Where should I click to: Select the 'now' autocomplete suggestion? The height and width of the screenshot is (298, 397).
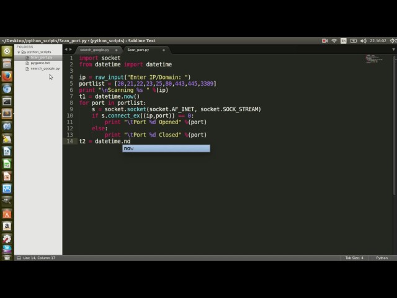pyautogui.click(x=166, y=148)
